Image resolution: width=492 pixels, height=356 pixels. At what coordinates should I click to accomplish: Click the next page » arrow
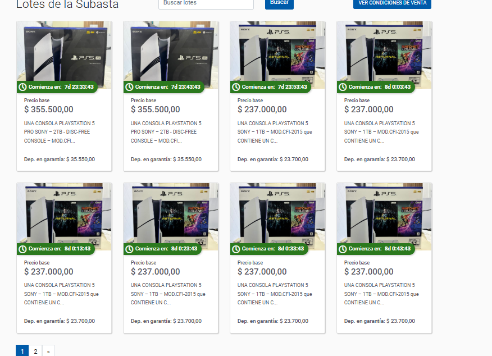(48, 351)
